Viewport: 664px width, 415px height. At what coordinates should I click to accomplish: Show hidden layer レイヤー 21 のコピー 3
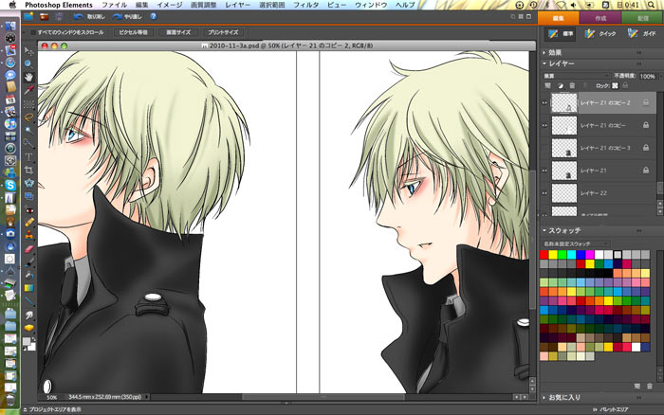pos(544,148)
